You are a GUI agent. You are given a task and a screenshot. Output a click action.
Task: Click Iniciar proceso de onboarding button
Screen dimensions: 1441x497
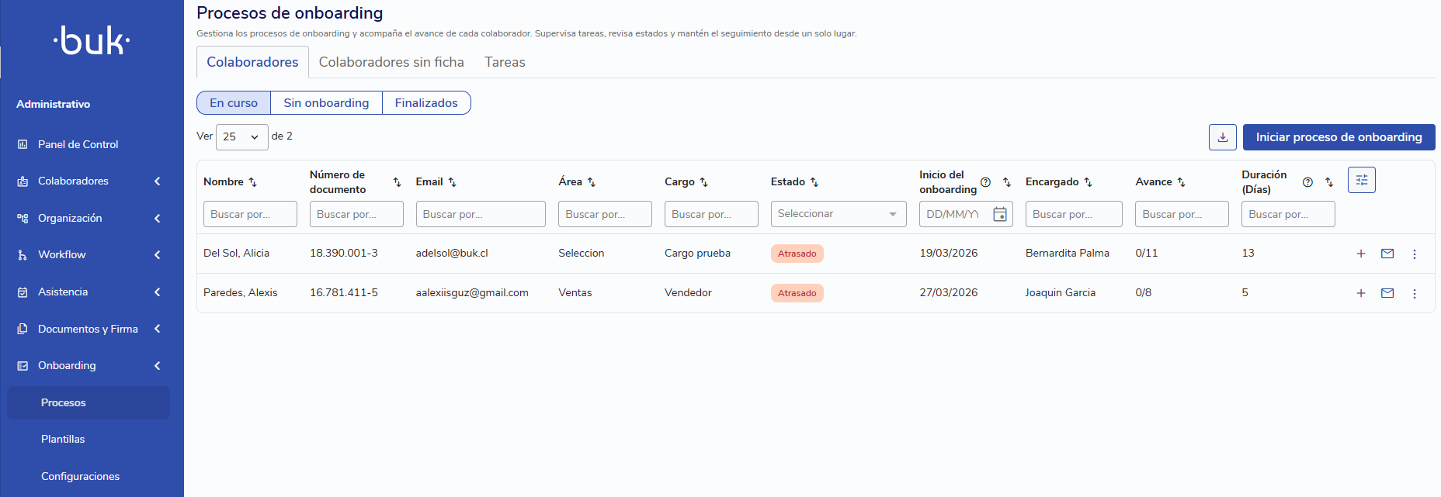1339,137
